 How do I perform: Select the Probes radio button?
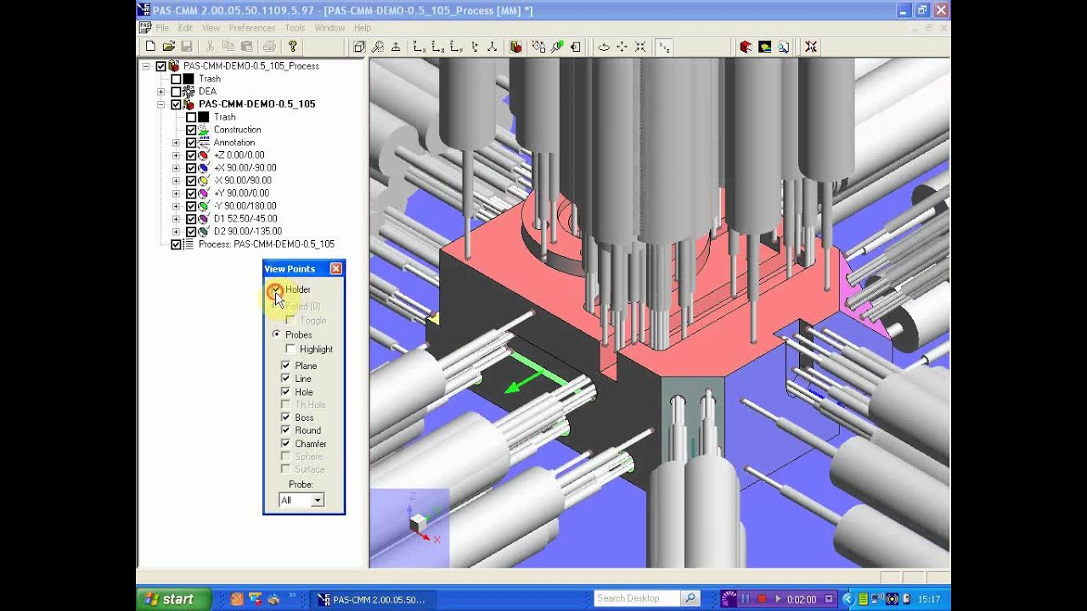coord(276,335)
